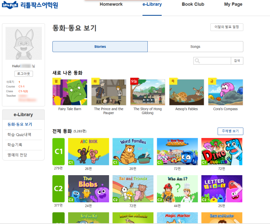This screenshot has width=270, height=224.
Task: Open the Tire Town School series cover
Action: pos(177,151)
